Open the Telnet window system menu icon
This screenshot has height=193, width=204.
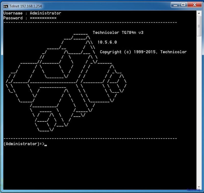point(6,6)
